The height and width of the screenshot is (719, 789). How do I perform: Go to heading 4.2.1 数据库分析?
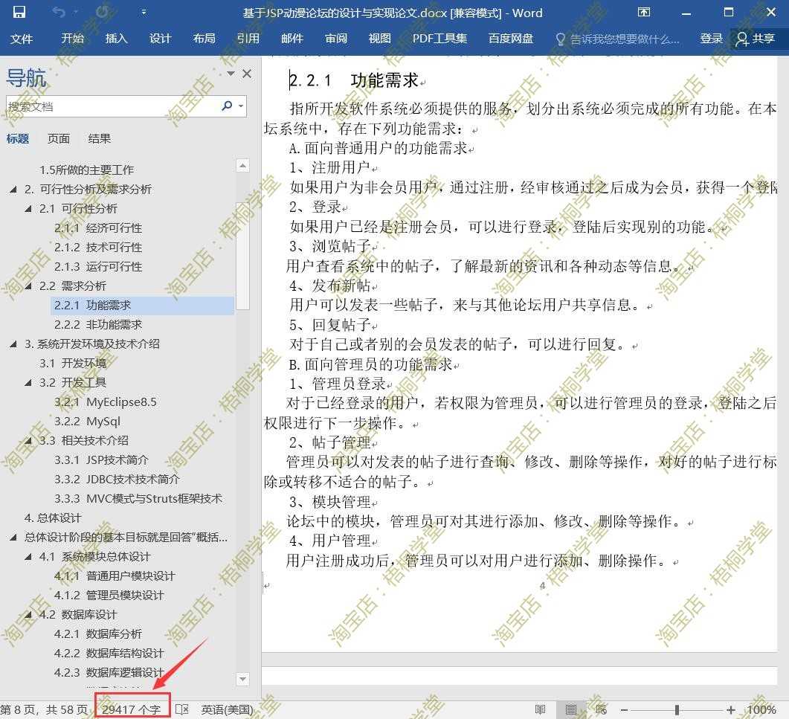pyautogui.click(x=98, y=634)
